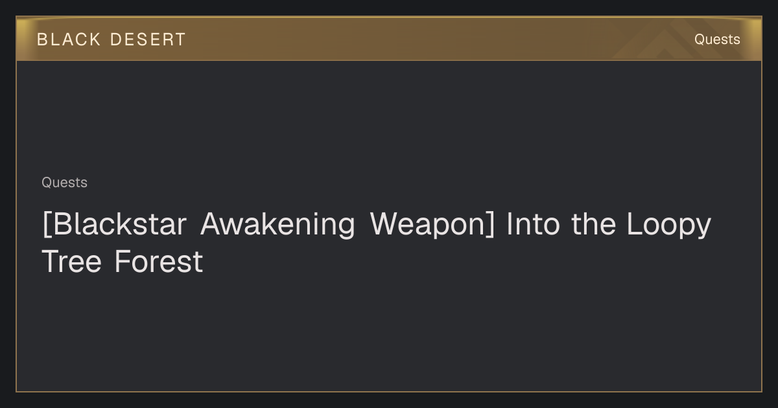Image resolution: width=778 pixels, height=408 pixels.
Task: Click Tree Forest on heading's second line
Action: tap(123, 262)
